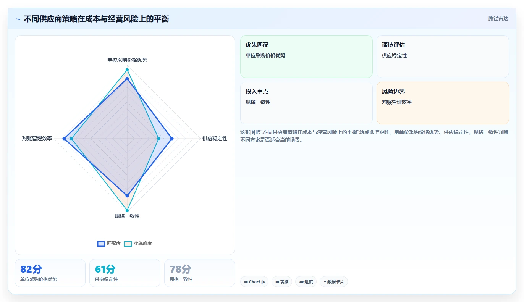Click the 实施难度 teal legend swatch

click(x=128, y=244)
